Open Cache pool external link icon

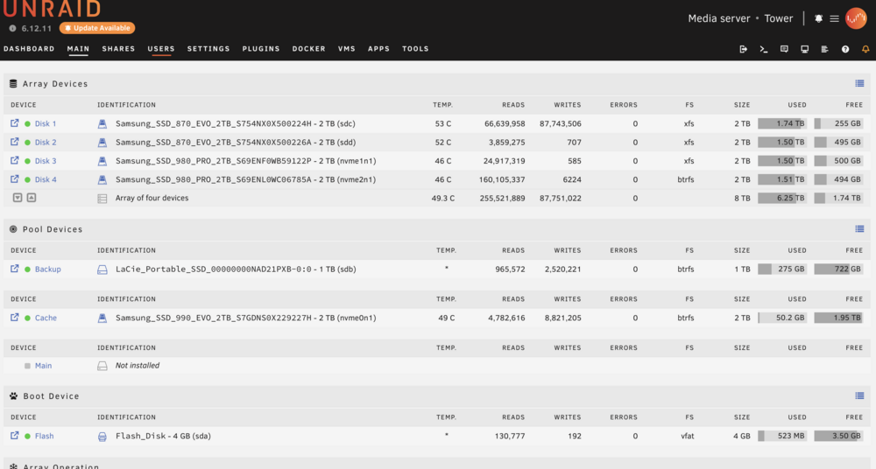tap(15, 317)
